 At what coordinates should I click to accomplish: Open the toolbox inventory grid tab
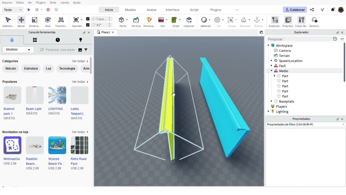[x=35, y=40]
